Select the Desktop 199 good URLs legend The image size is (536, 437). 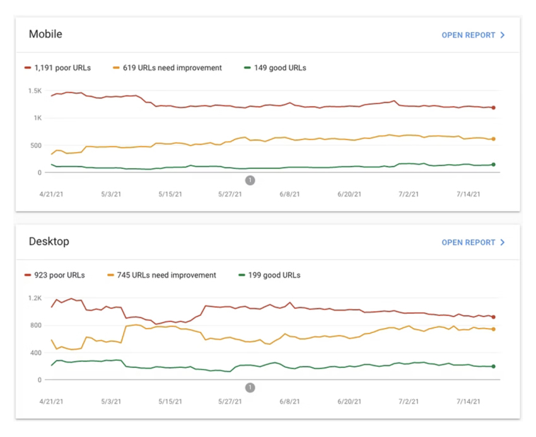tap(269, 275)
